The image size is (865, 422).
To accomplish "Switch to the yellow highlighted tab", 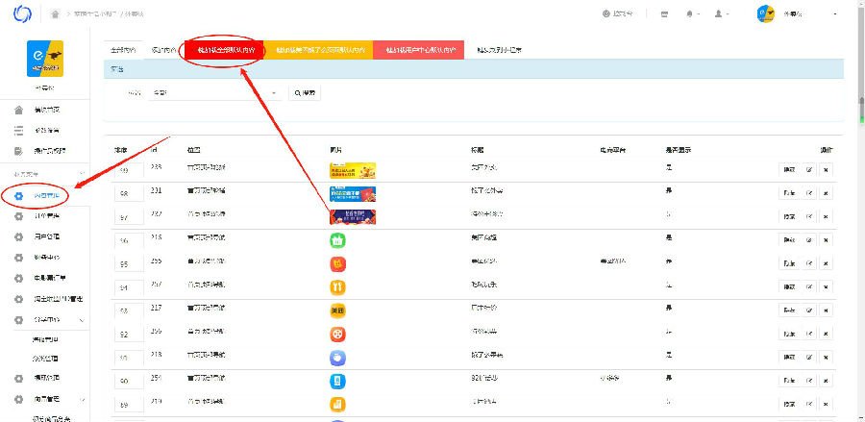I will pos(319,49).
